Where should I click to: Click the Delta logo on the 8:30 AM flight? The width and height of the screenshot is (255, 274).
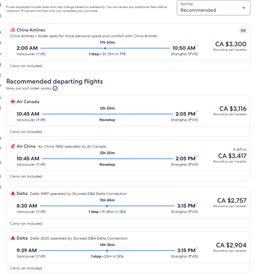click(x=13, y=193)
